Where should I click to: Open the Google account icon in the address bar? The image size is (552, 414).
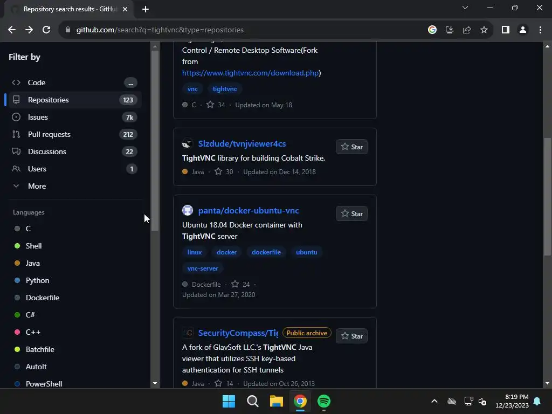[x=432, y=30]
